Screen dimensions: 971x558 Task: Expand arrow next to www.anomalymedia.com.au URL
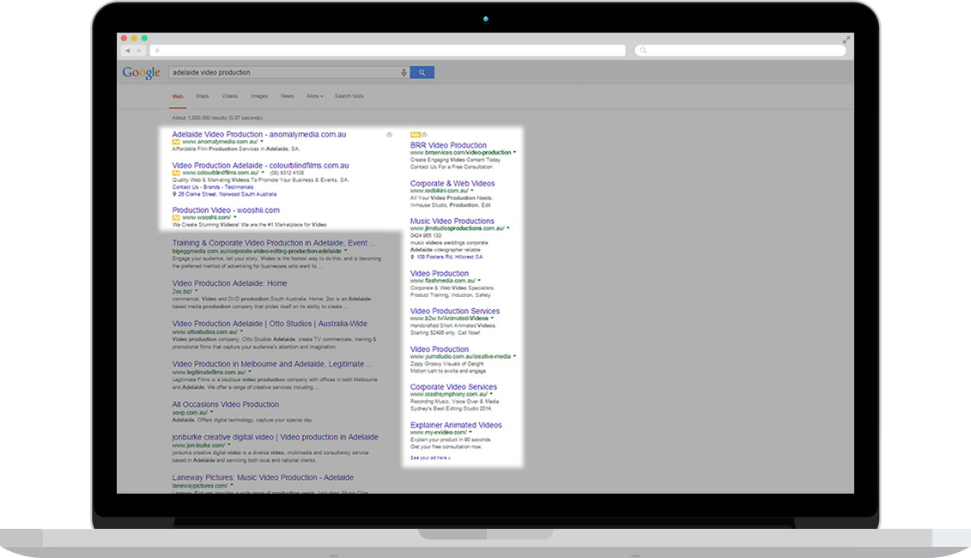262,142
